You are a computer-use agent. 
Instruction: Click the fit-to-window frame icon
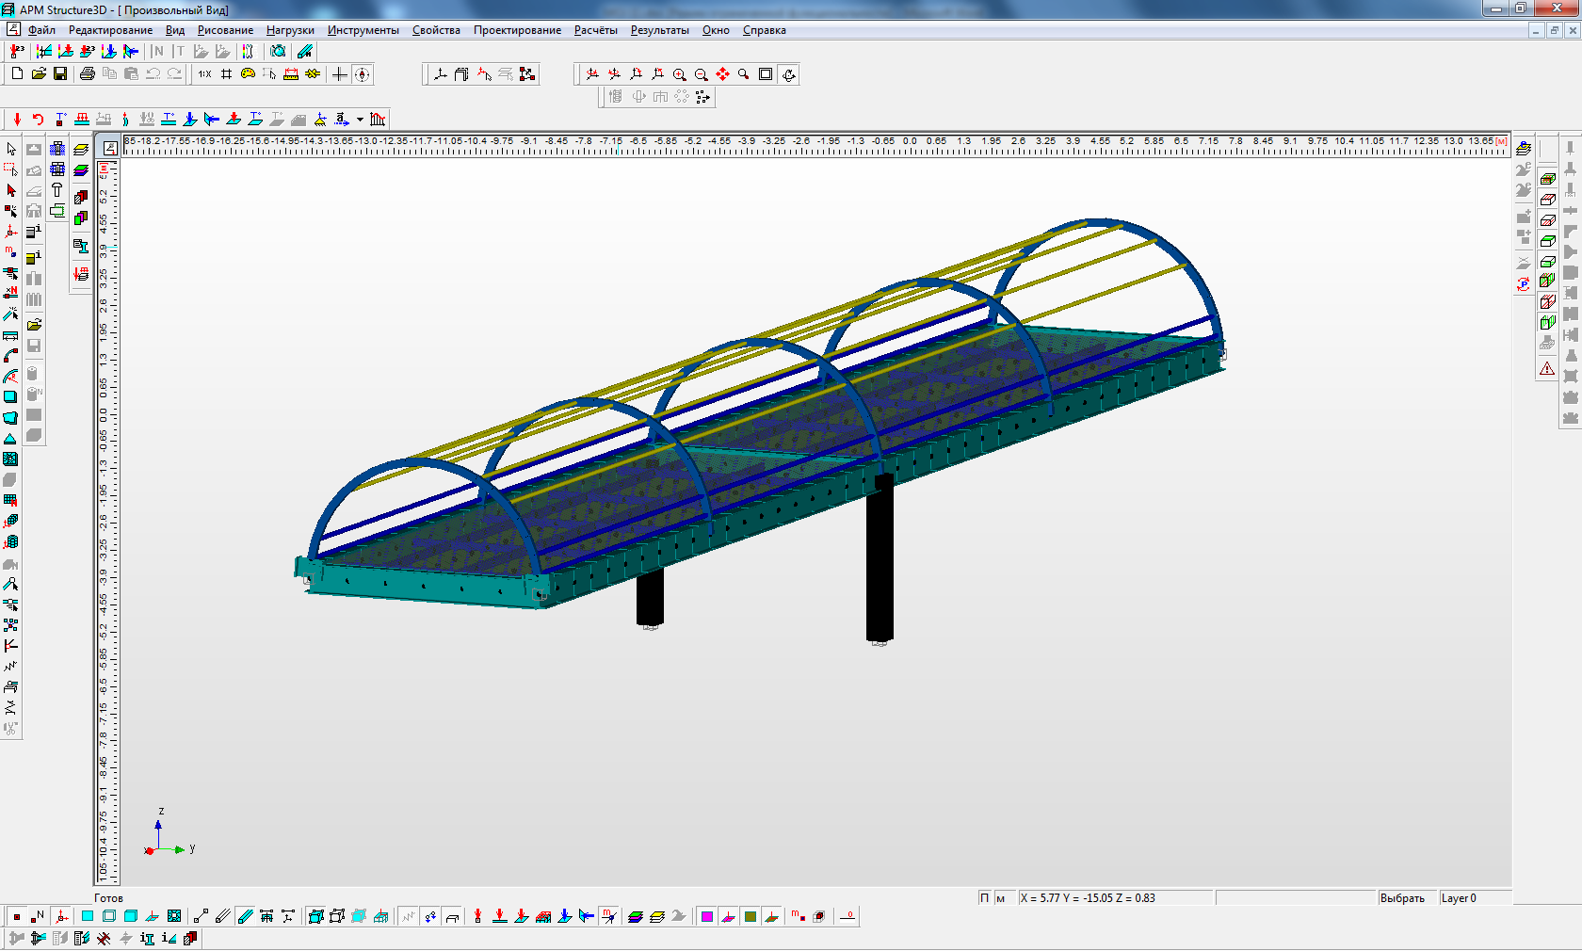click(766, 74)
